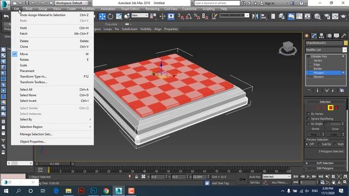Open the Windows Start menu
This screenshot has height=196, width=349.
6,191
